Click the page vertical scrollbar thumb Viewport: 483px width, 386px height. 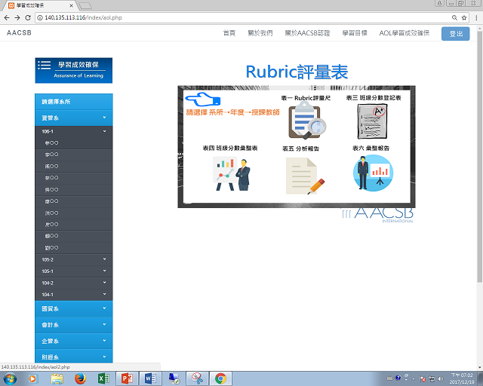(480, 156)
